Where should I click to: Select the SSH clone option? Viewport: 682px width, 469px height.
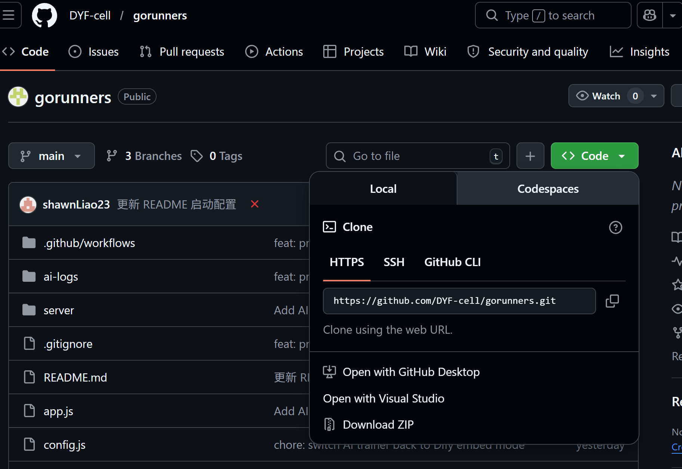coord(394,262)
